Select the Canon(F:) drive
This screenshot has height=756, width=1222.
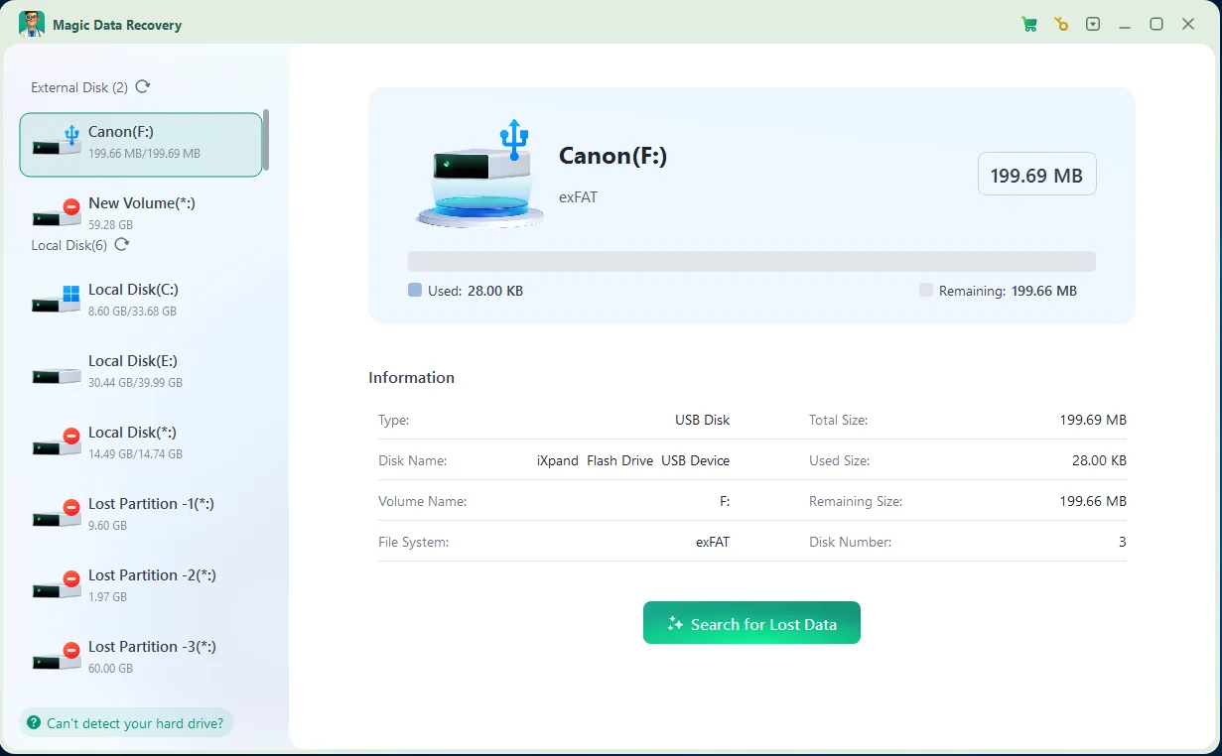tap(141, 143)
